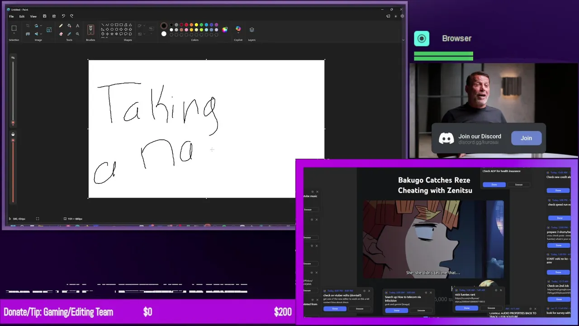Click Snooze on 'check on vtuber edits' reminder
The image size is (579, 326).
359,309
